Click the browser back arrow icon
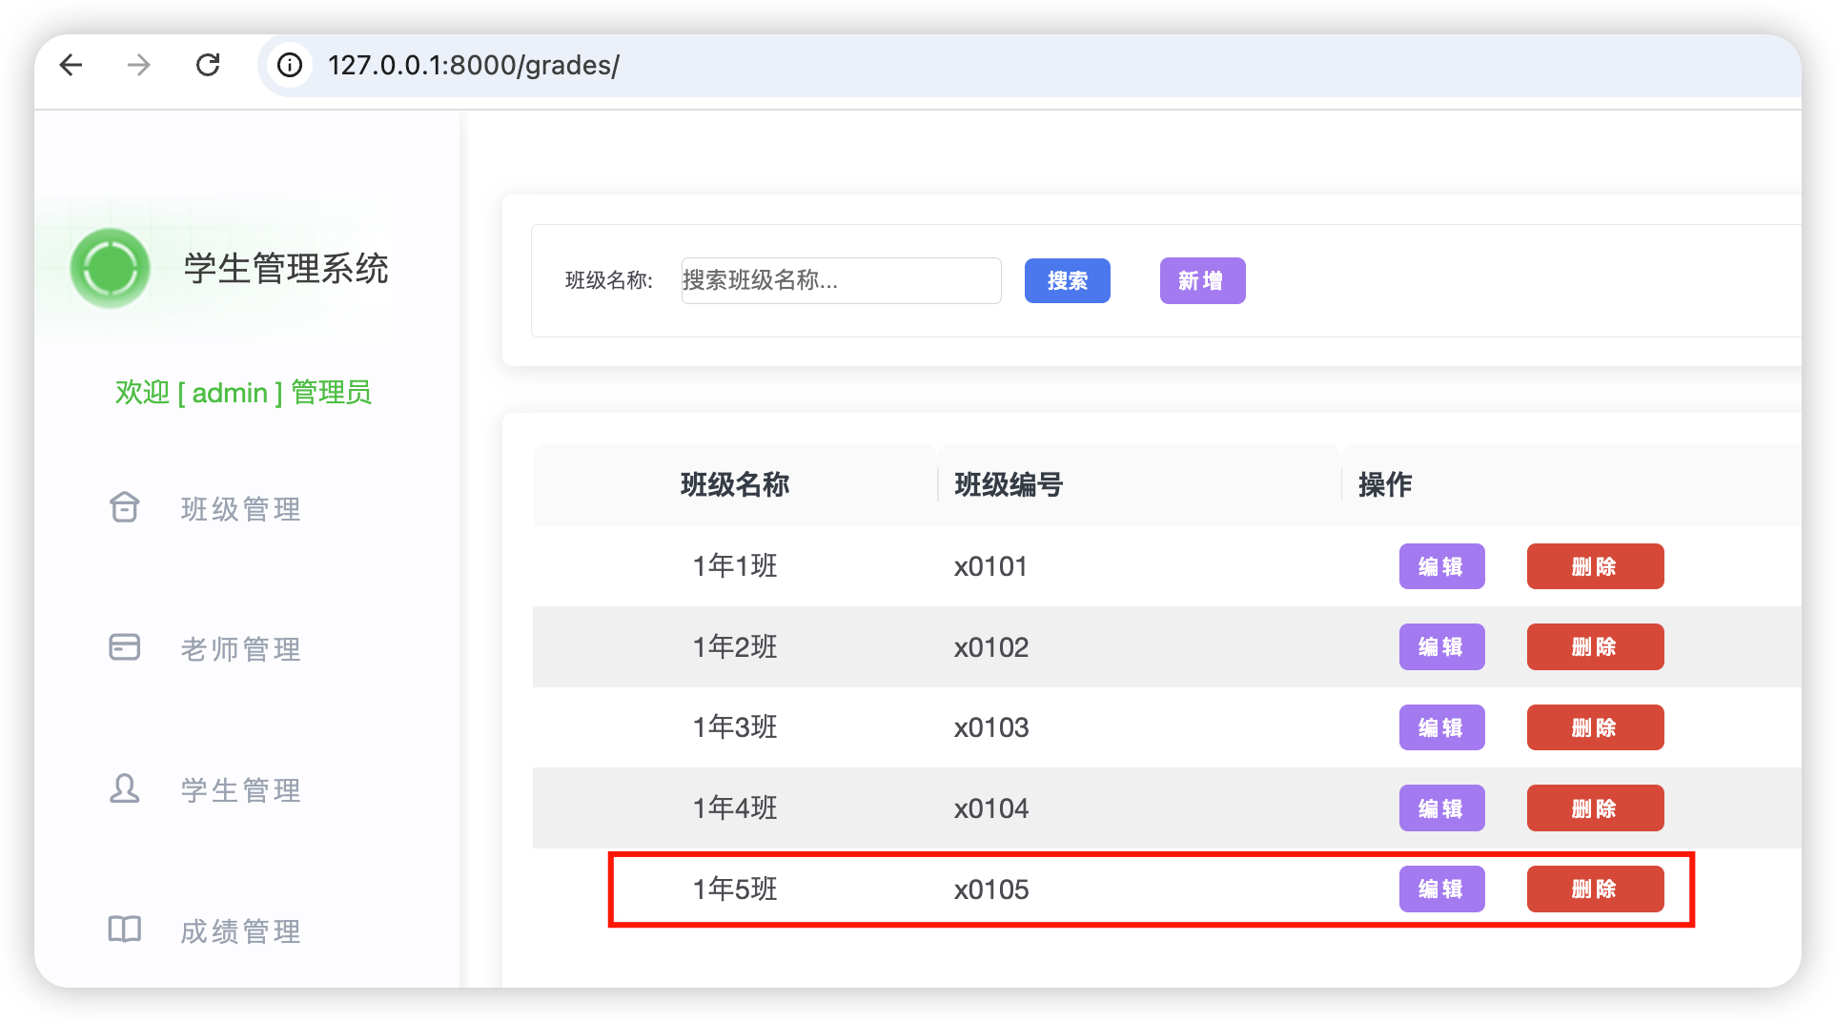This screenshot has height=1022, width=1836. tap(71, 65)
